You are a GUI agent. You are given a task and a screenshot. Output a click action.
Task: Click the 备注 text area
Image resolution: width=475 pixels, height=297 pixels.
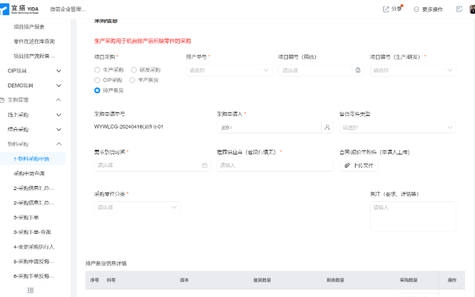tap(413, 216)
